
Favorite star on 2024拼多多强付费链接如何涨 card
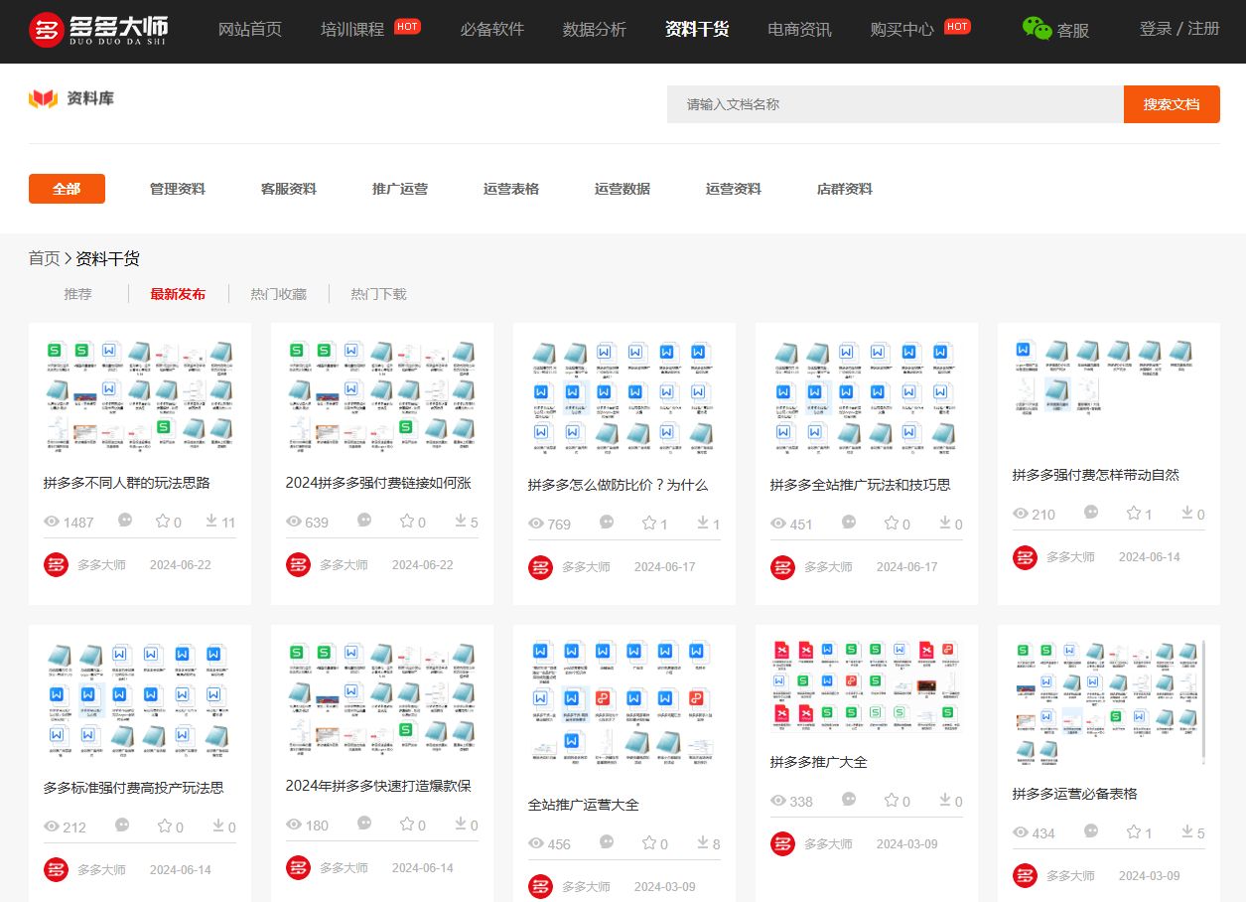click(406, 521)
